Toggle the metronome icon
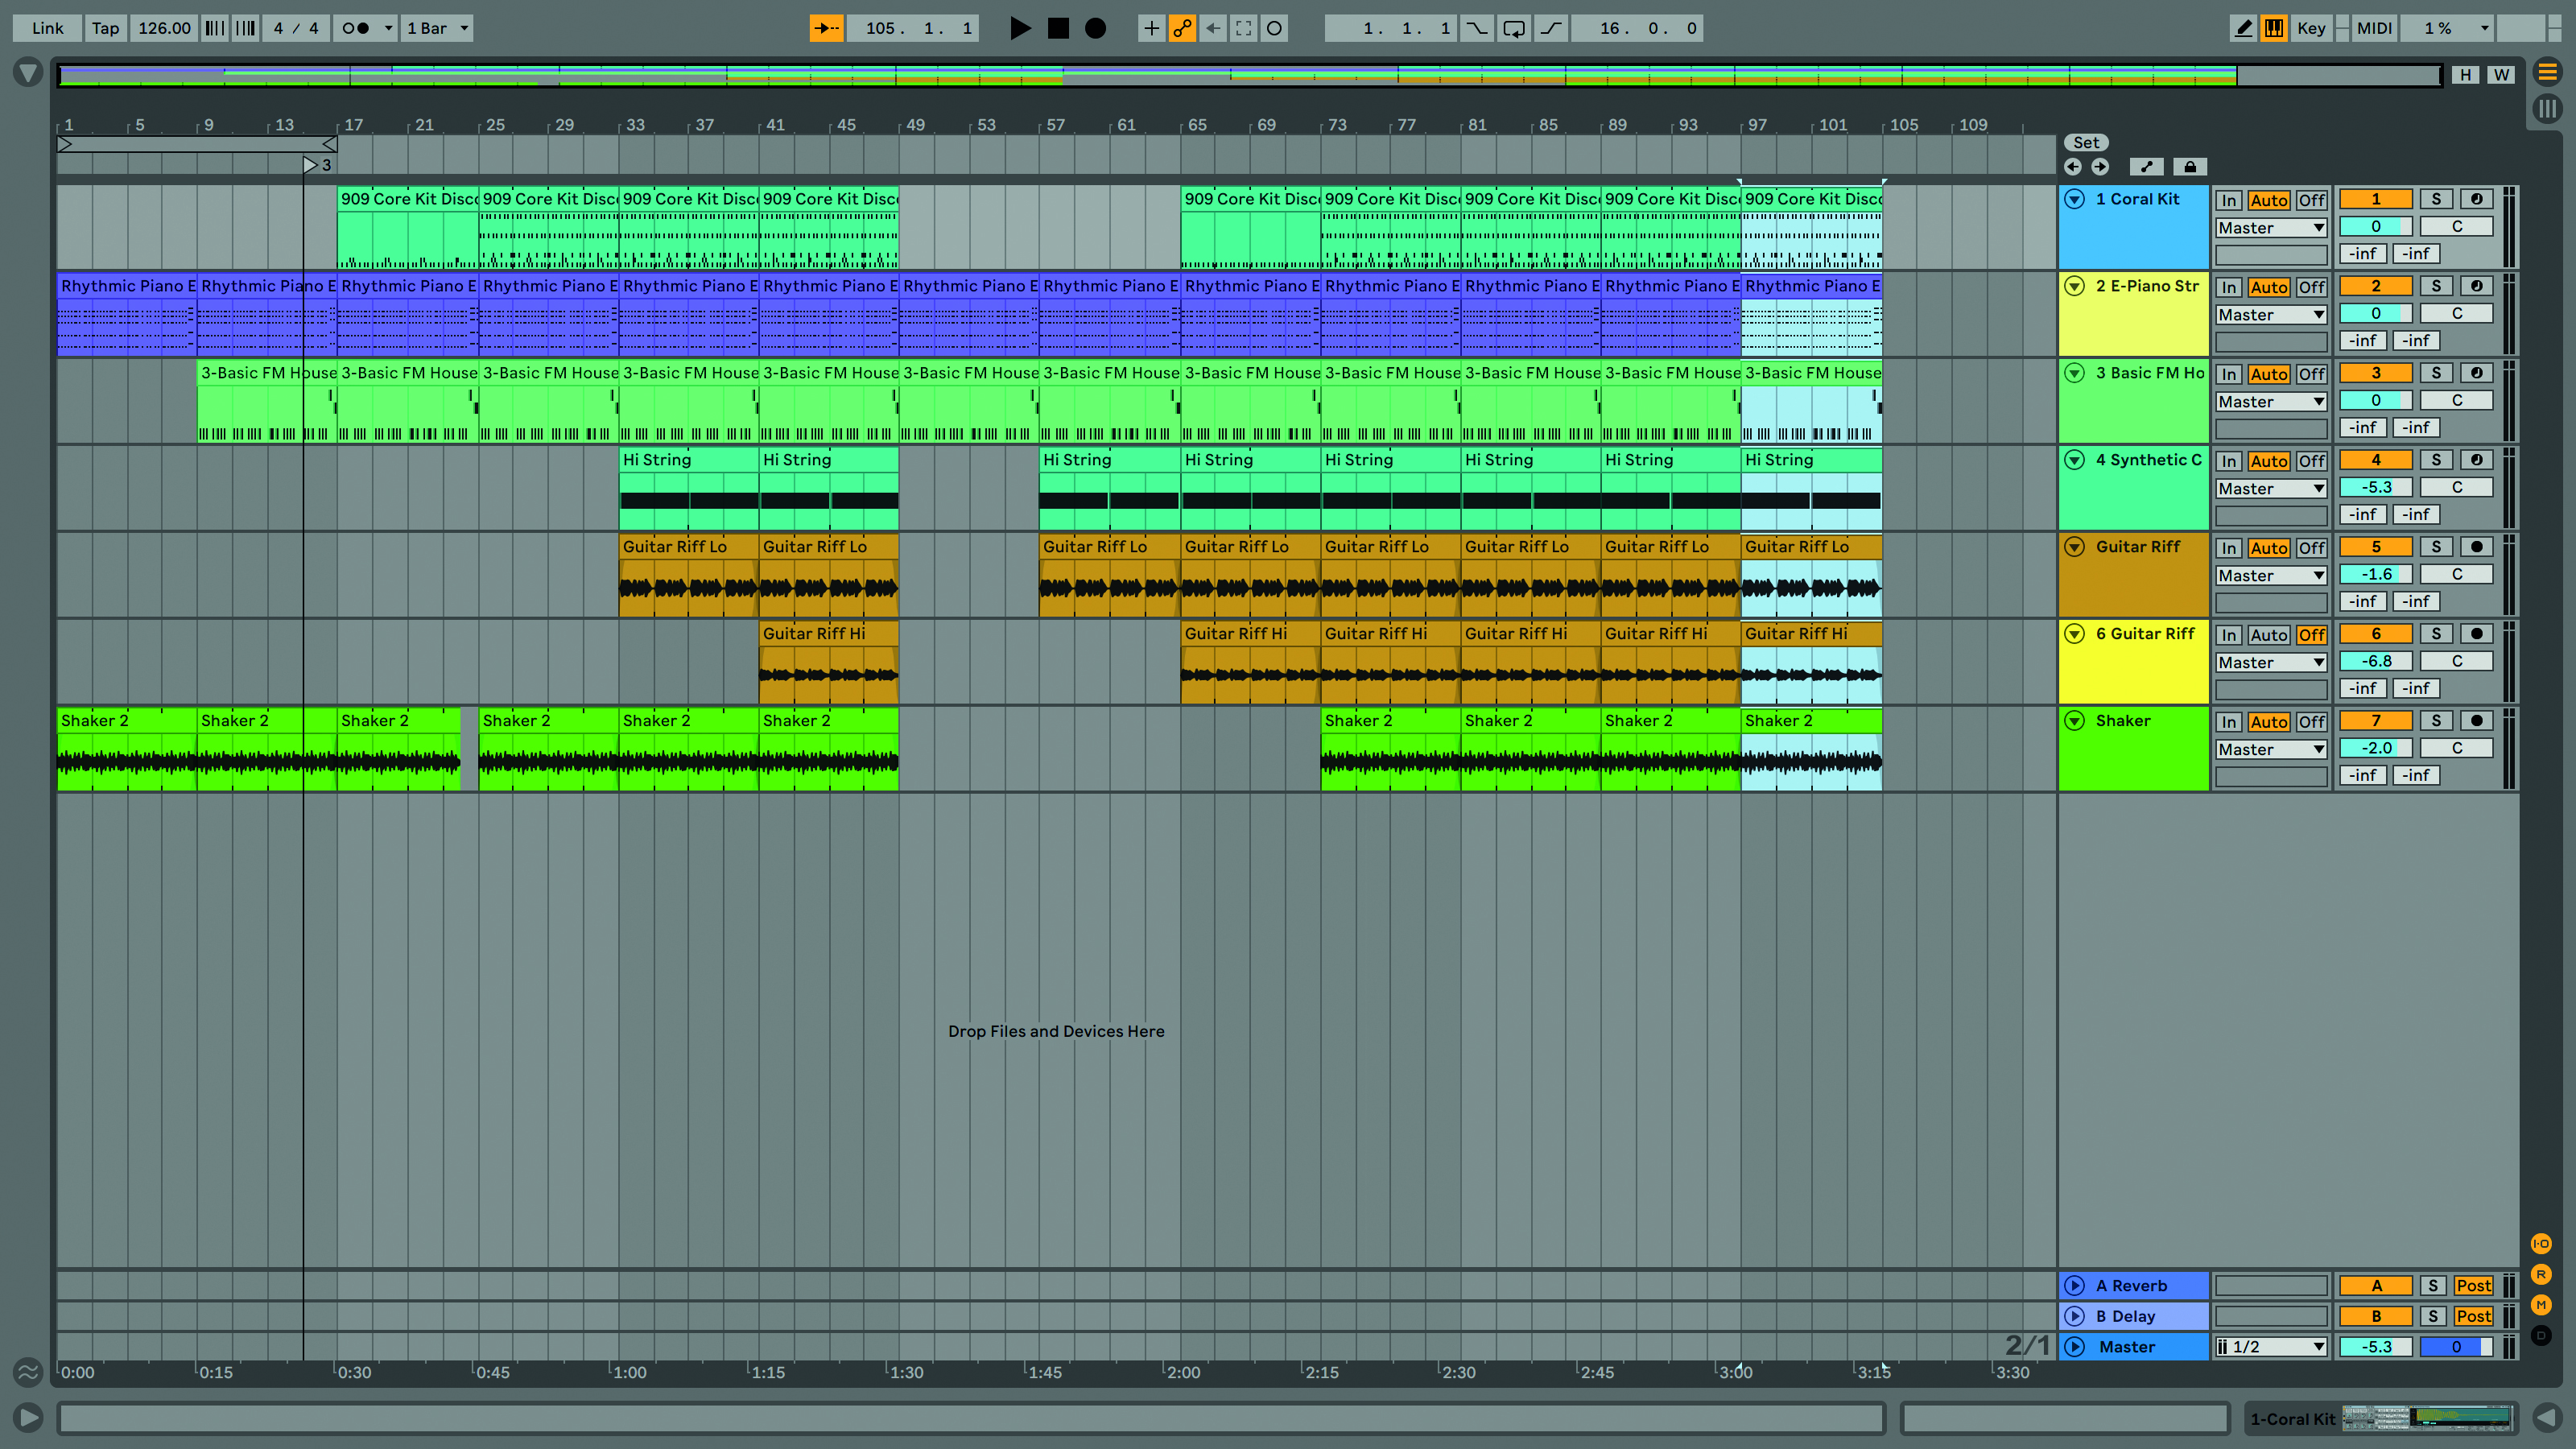 click(x=356, y=28)
